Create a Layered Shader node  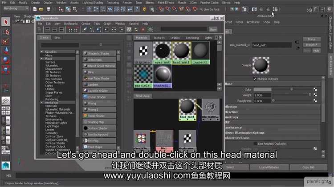(99, 91)
